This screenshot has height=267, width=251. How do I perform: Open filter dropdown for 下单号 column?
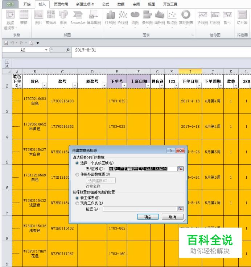pos(124,85)
